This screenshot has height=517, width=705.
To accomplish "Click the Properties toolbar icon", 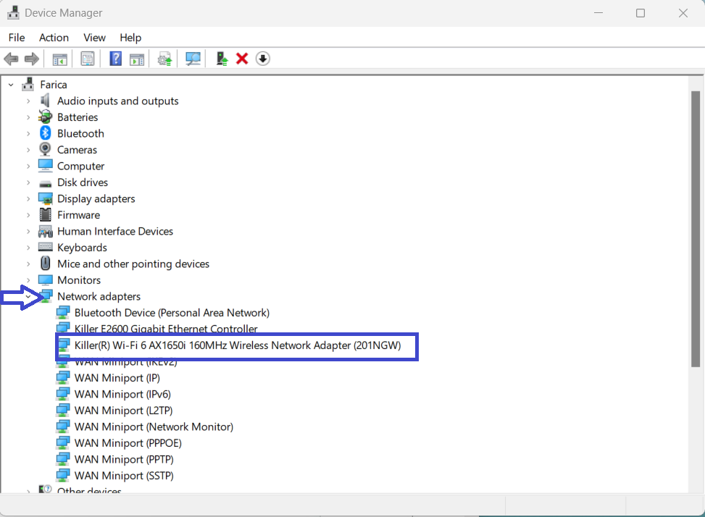I will point(87,59).
